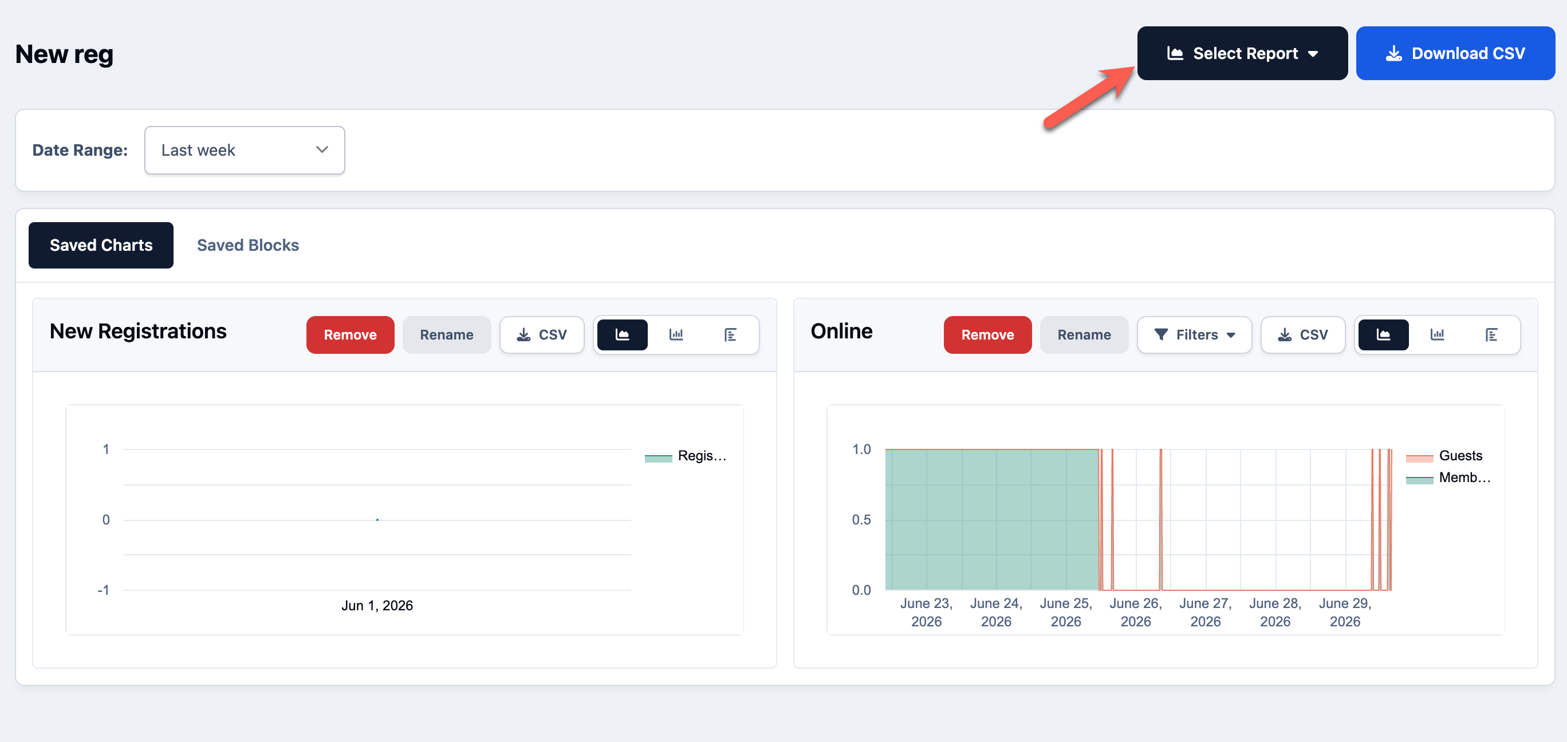Select bar chart view for New Registrations
Image resolution: width=1567 pixels, height=742 pixels.
676,334
